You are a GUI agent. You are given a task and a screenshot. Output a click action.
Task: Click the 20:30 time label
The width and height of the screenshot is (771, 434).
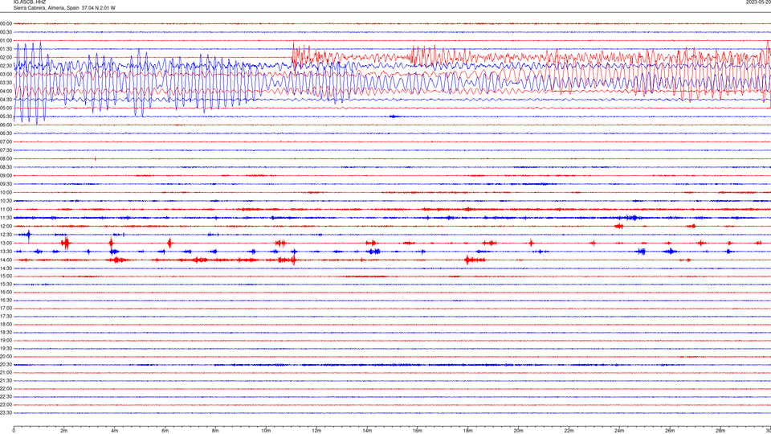pyautogui.click(x=6, y=365)
